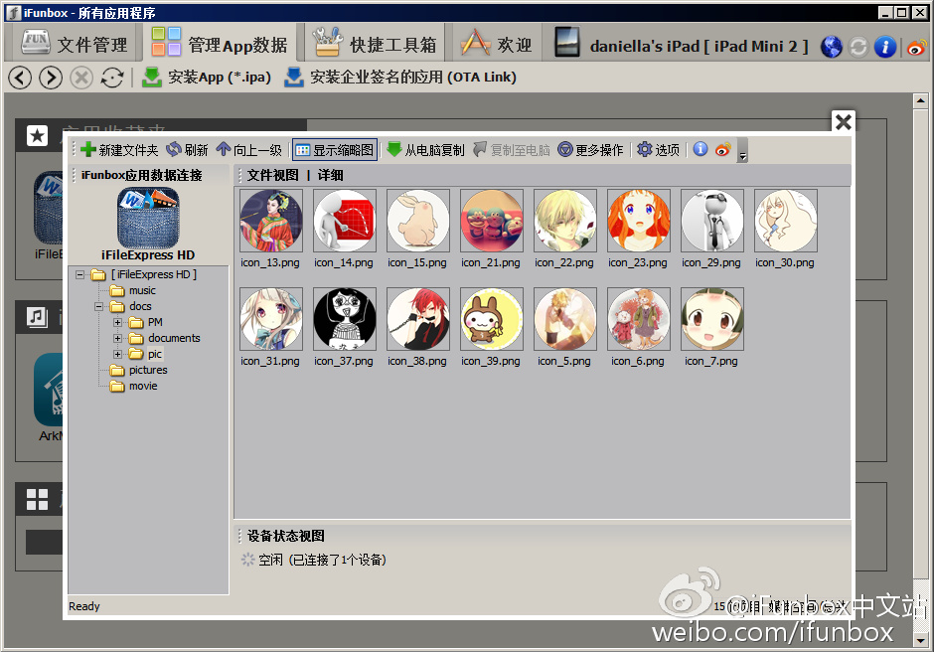Expand the pic folder node
Viewport: 934px width, 652px height.
[117, 354]
